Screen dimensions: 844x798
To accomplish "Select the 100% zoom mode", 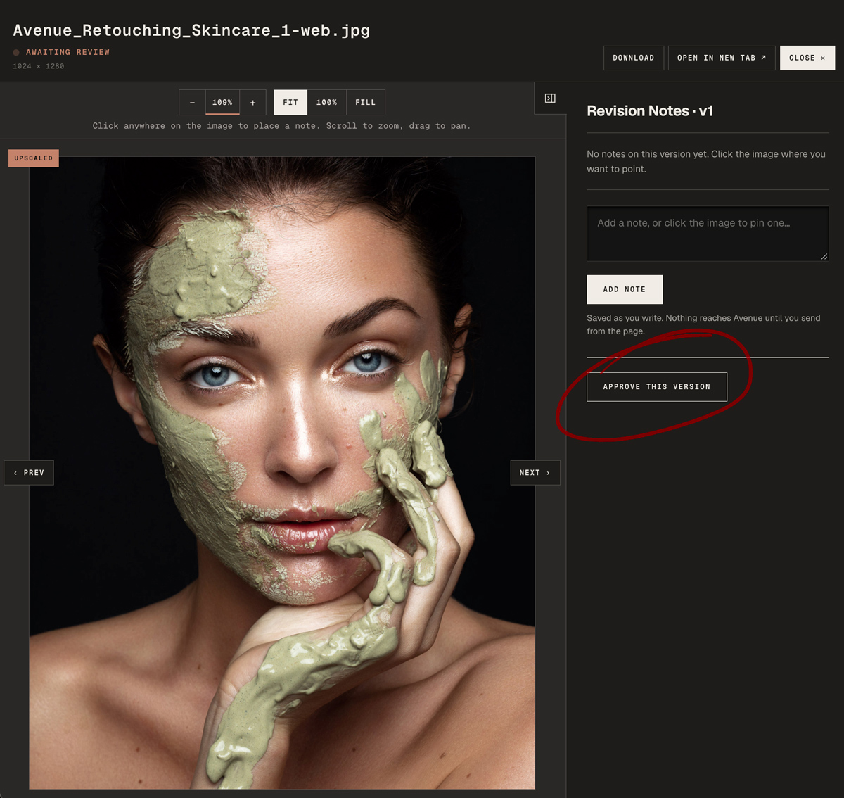I will (x=326, y=102).
